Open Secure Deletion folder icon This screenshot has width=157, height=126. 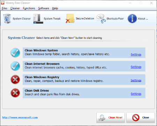pos(70,18)
